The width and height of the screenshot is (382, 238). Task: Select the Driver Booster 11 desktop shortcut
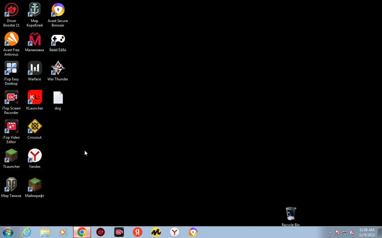tap(11, 15)
